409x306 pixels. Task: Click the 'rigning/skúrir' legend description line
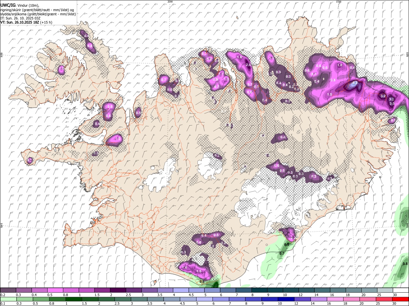[37, 10]
